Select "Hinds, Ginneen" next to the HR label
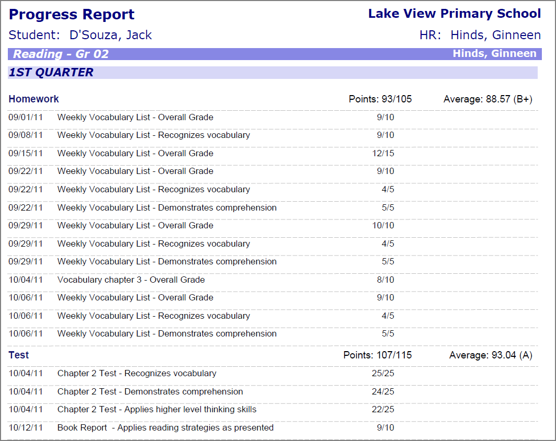This screenshot has width=556, height=441. (496, 35)
